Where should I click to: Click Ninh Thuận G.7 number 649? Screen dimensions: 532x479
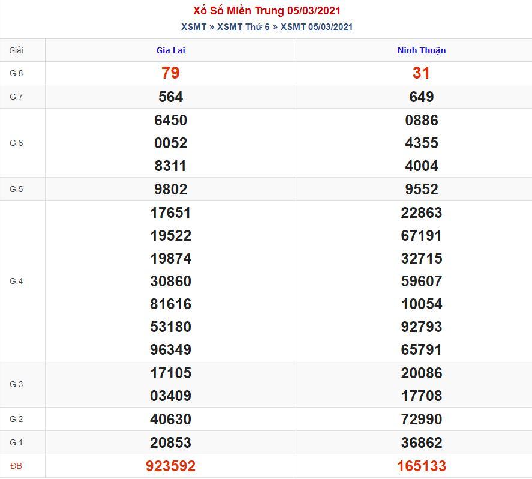click(422, 97)
